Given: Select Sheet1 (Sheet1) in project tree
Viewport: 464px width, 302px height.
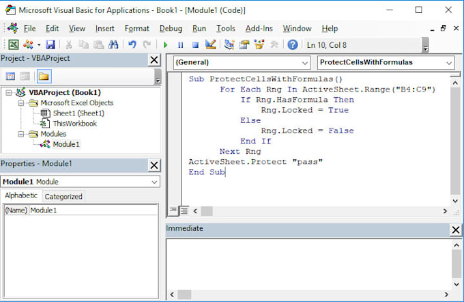Looking at the screenshot, I should tap(78, 113).
